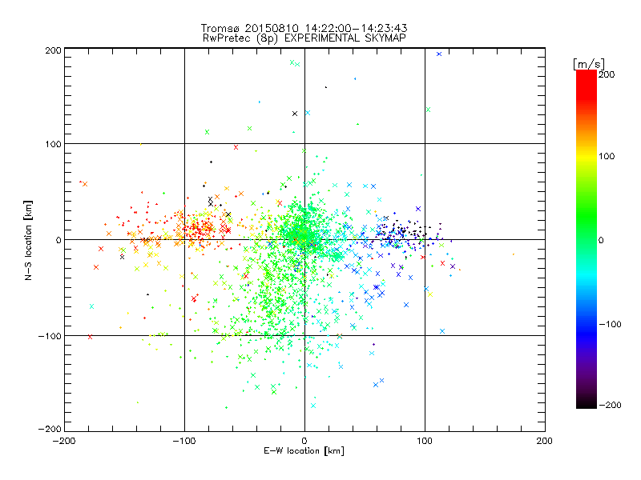Click the "[m/s]" colorbar unit label

pyautogui.click(x=589, y=64)
